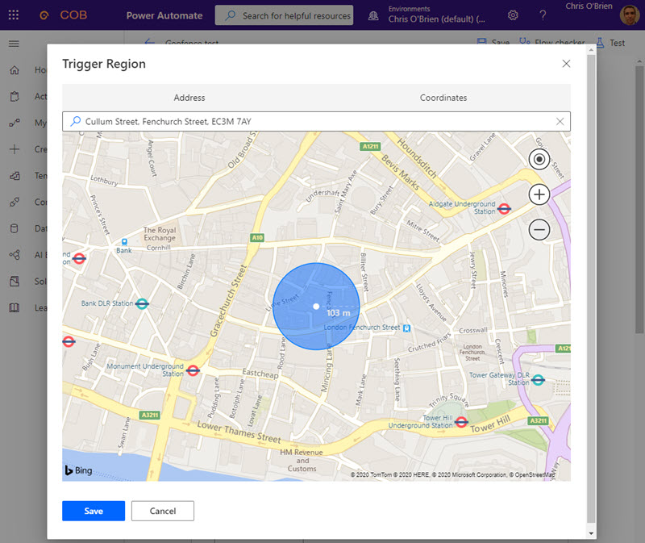Open My flows sidebar icon

(15, 123)
